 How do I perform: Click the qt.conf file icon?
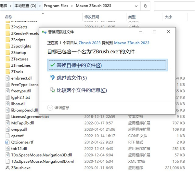(7, 136)
